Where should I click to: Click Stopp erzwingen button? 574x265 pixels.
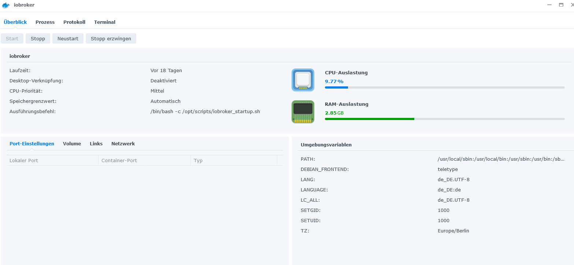point(111,38)
